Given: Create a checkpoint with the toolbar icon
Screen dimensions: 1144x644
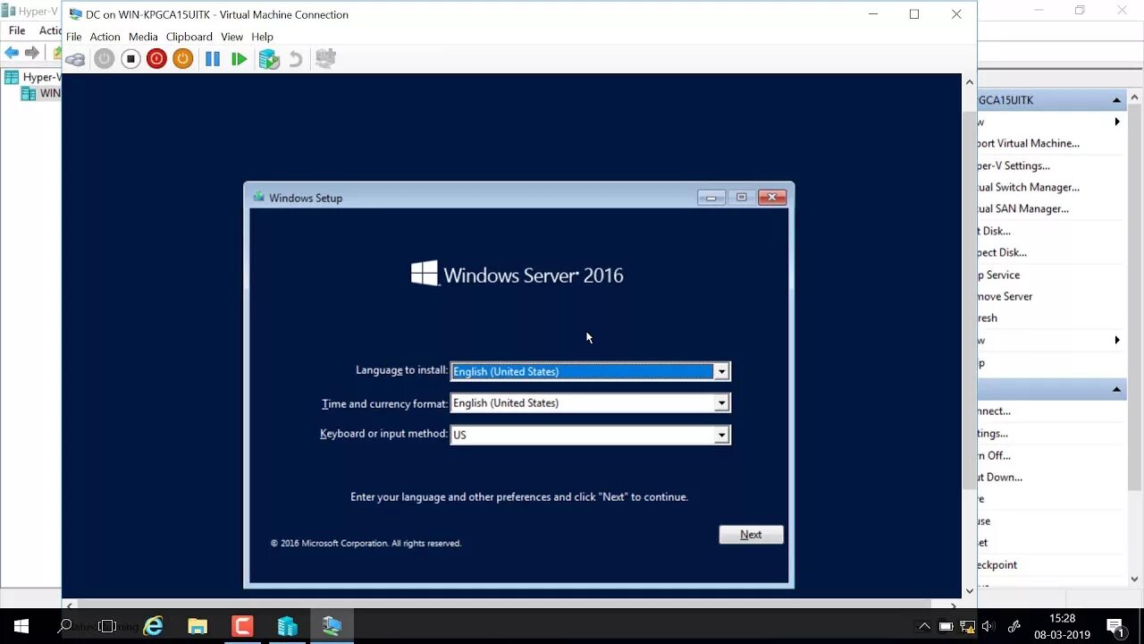Looking at the screenshot, I should (x=269, y=59).
